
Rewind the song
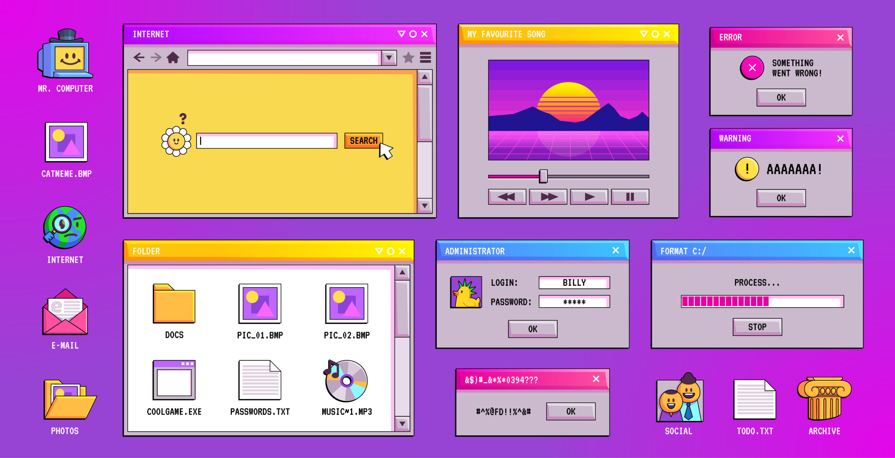point(507,197)
